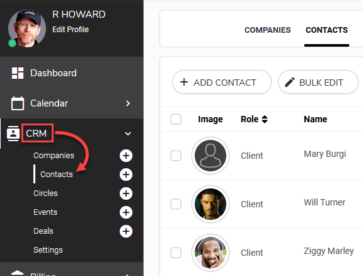Click the Add Contact button
This screenshot has height=276, width=363.
point(222,82)
